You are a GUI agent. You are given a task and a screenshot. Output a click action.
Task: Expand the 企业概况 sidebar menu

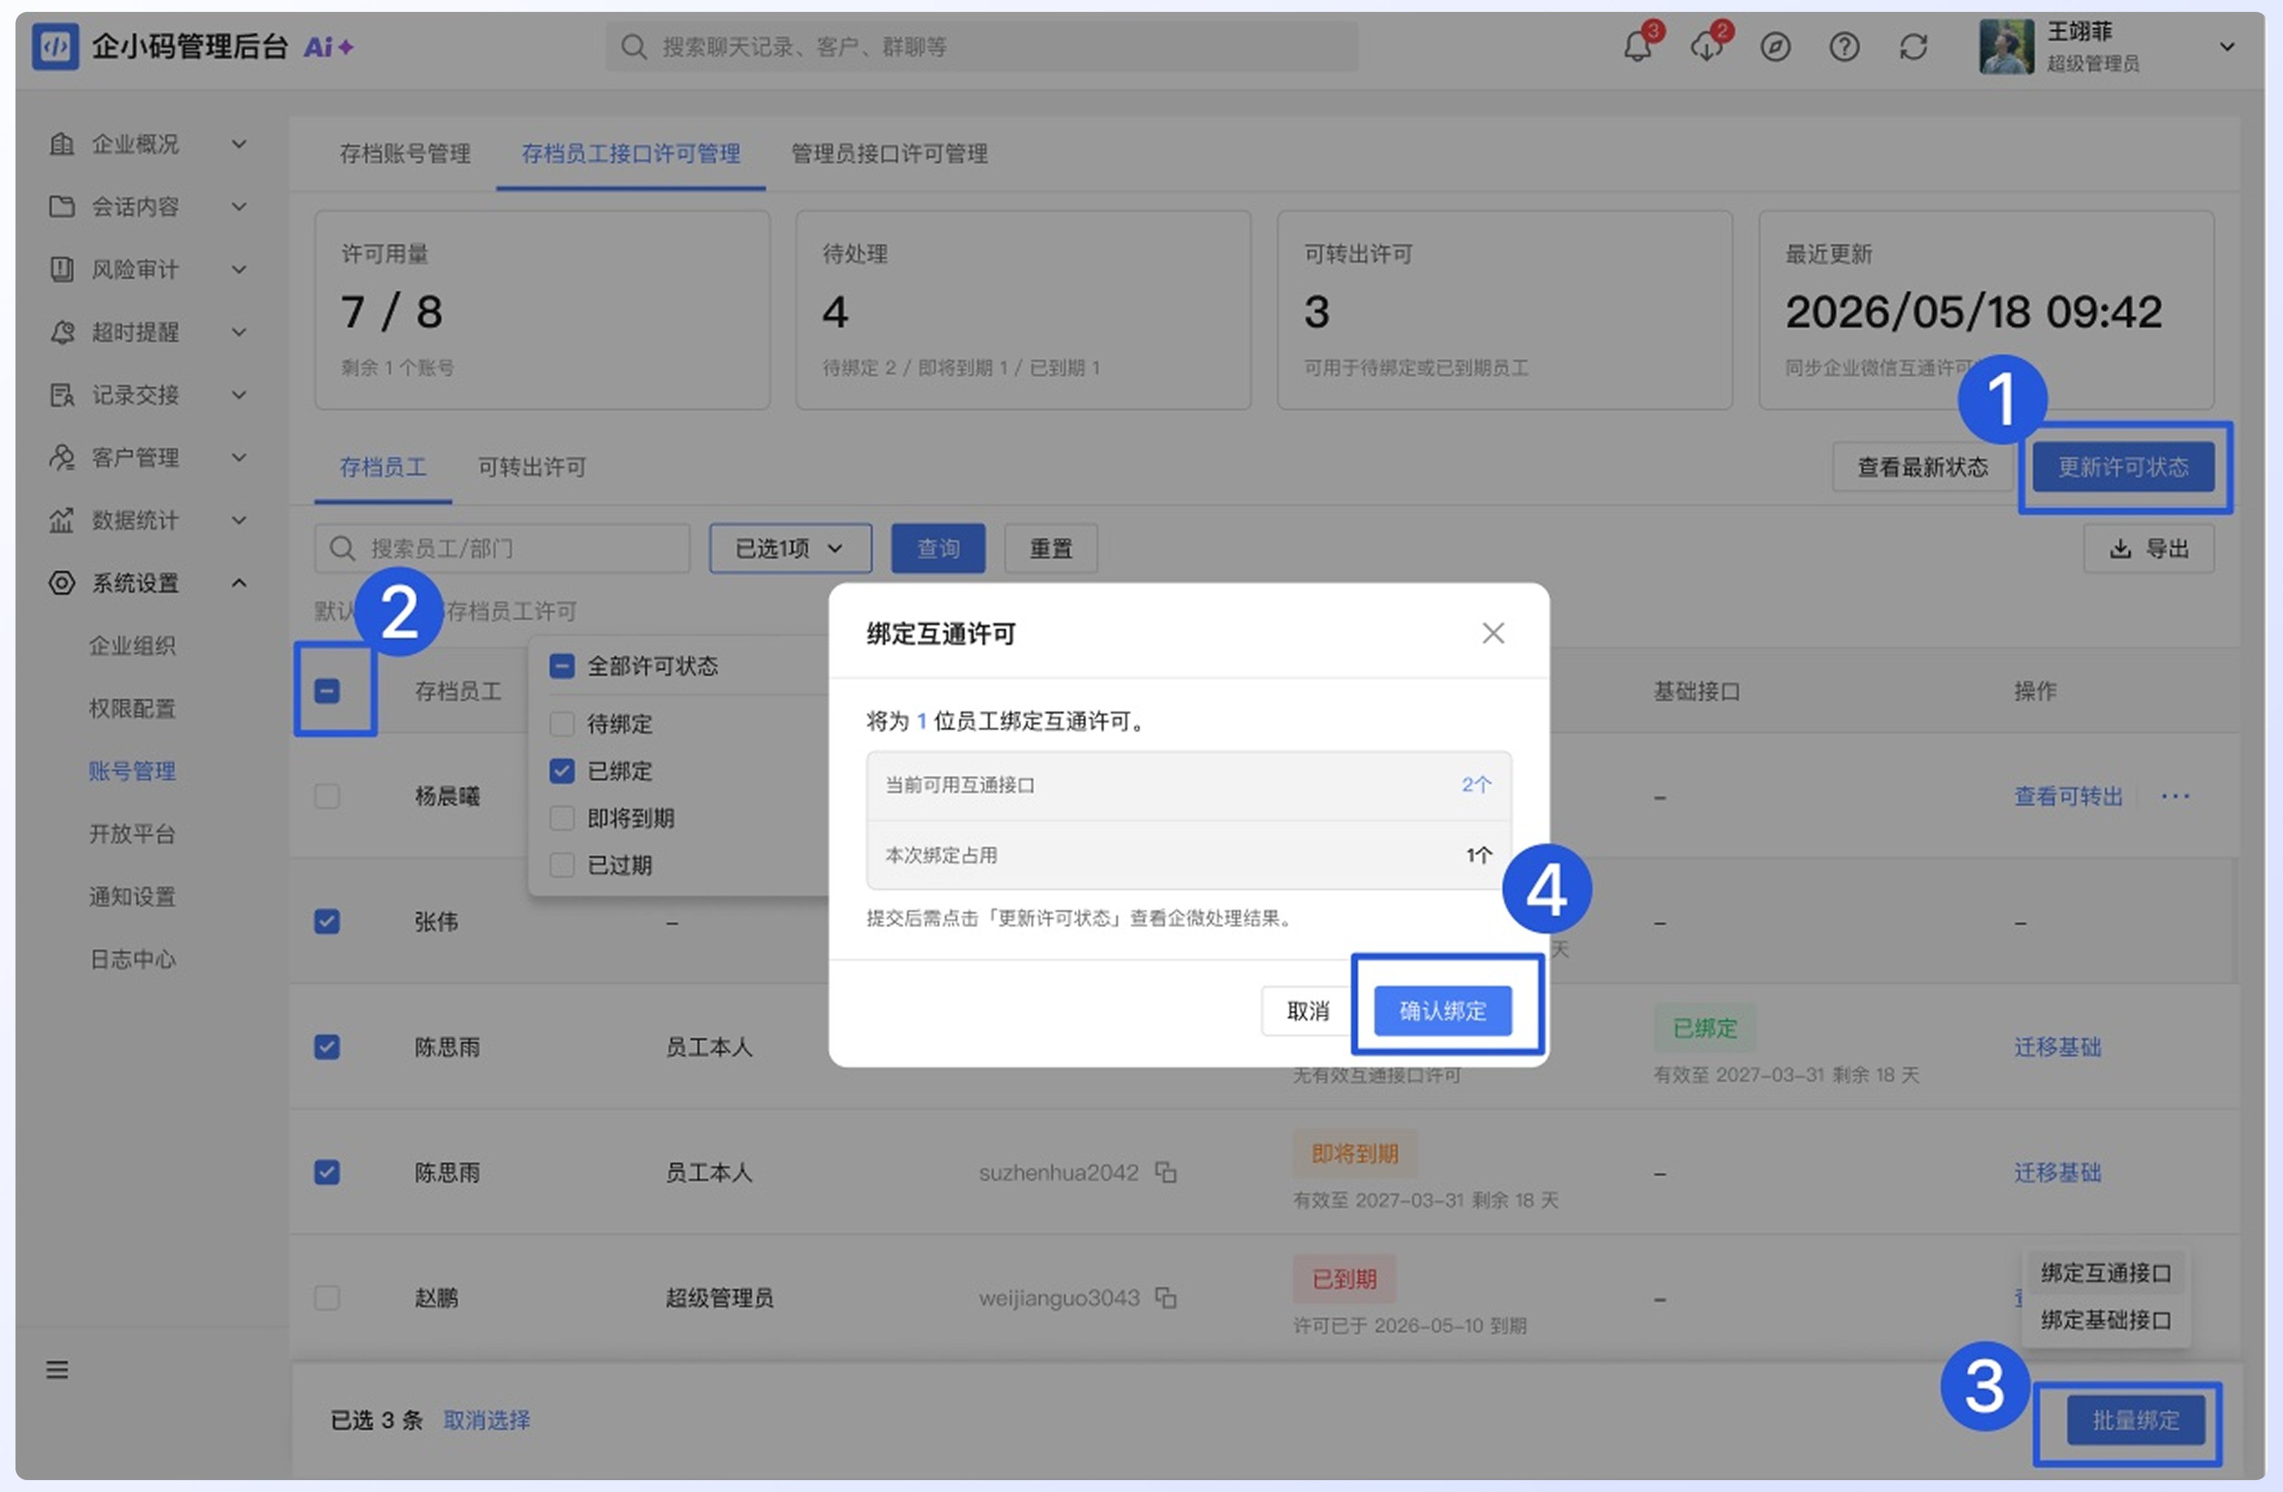coord(149,144)
